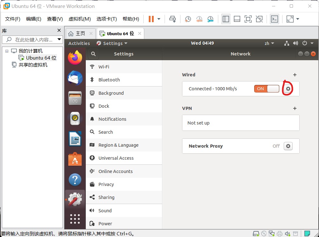This screenshot has height=237, width=319.
Task: Open wired connection gear settings
Action: tap(288, 89)
